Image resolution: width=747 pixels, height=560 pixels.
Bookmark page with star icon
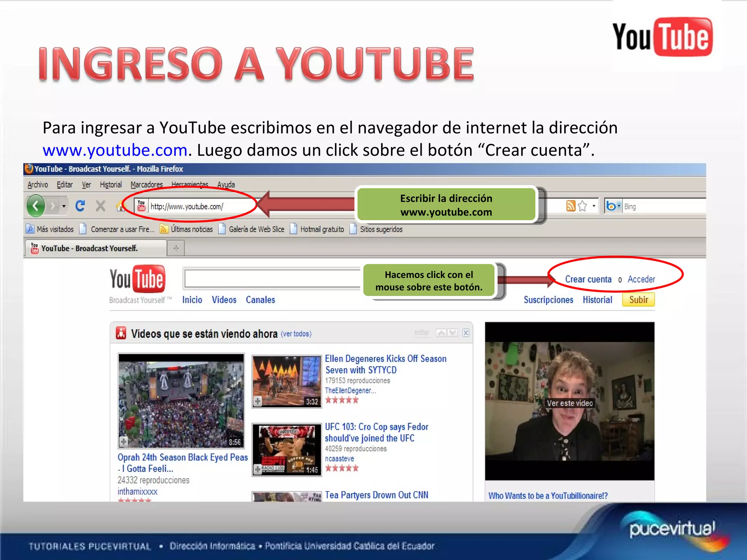[582, 206]
